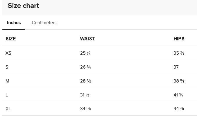The image size is (197, 120).
Task: Click the XS hips value 35 ⅜
Action: [179, 53]
